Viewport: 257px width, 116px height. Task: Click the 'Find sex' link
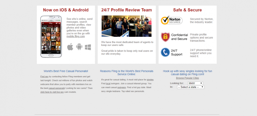point(44,77)
